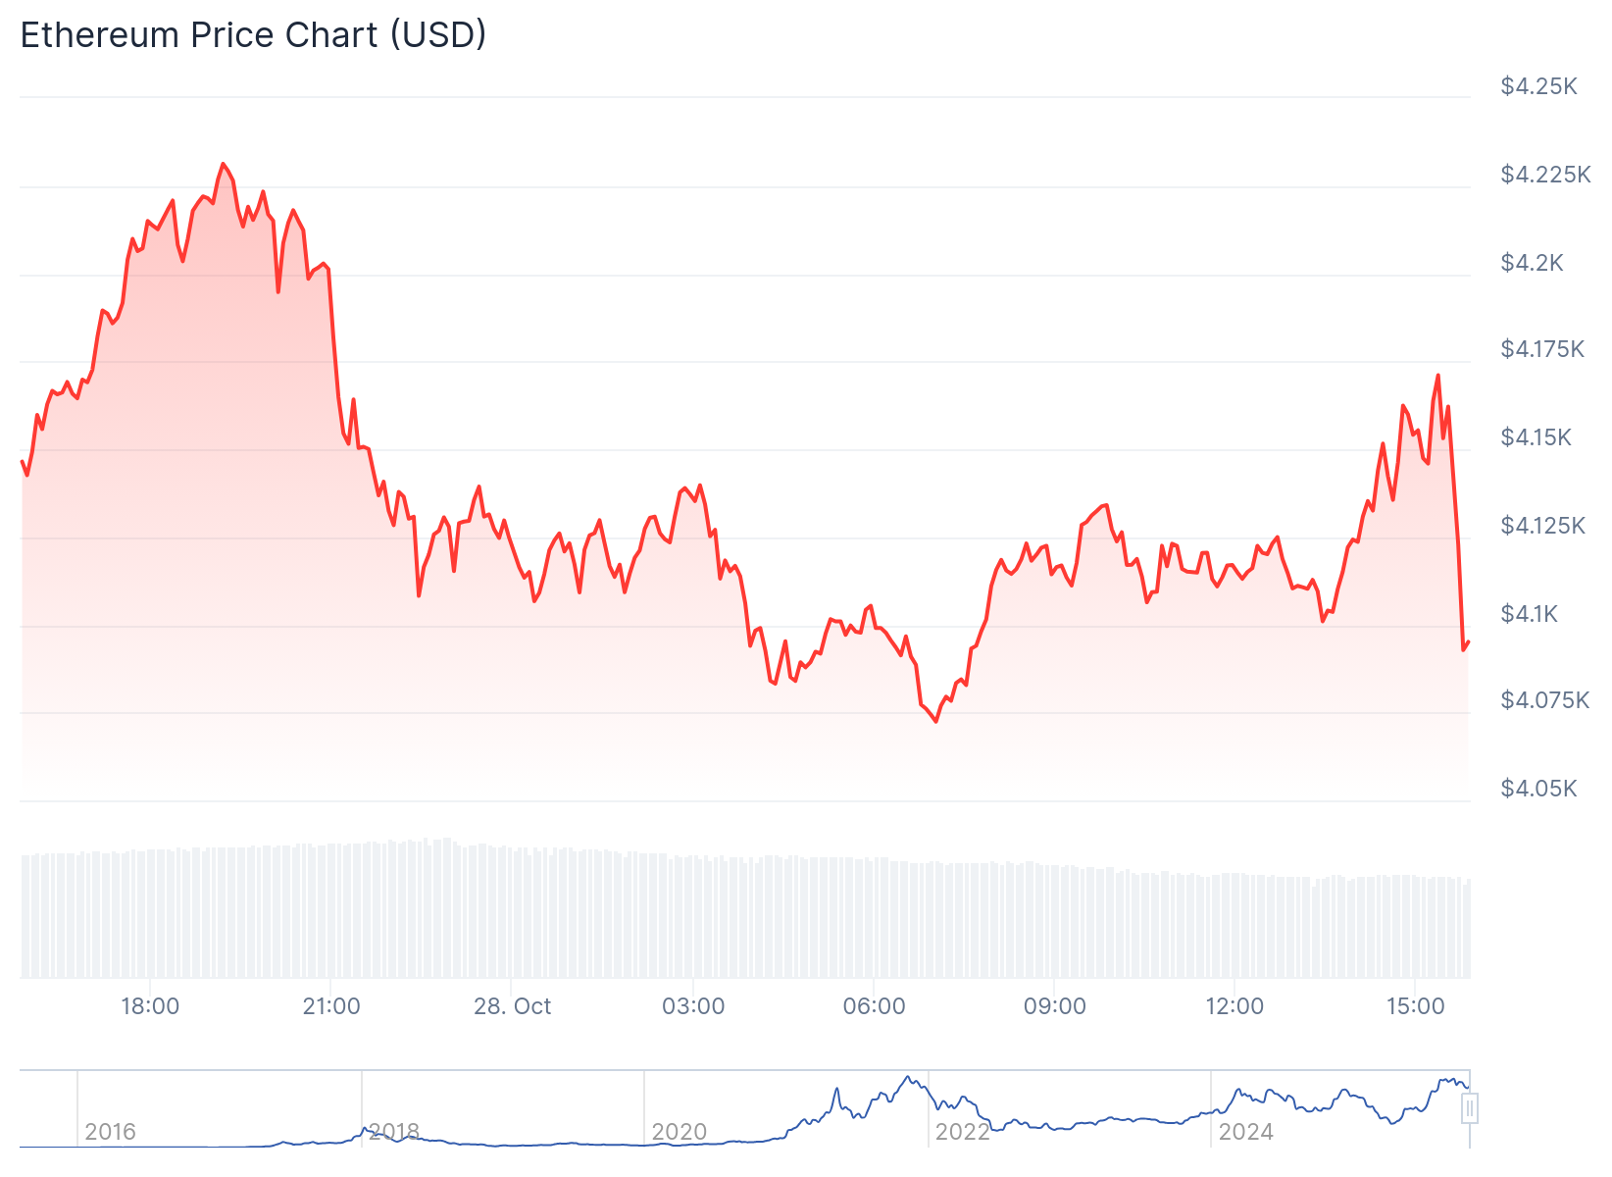Image resolution: width=1612 pixels, height=1177 pixels.
Task: Click the 2016 label in the navigator
Action: [110, 1132]
